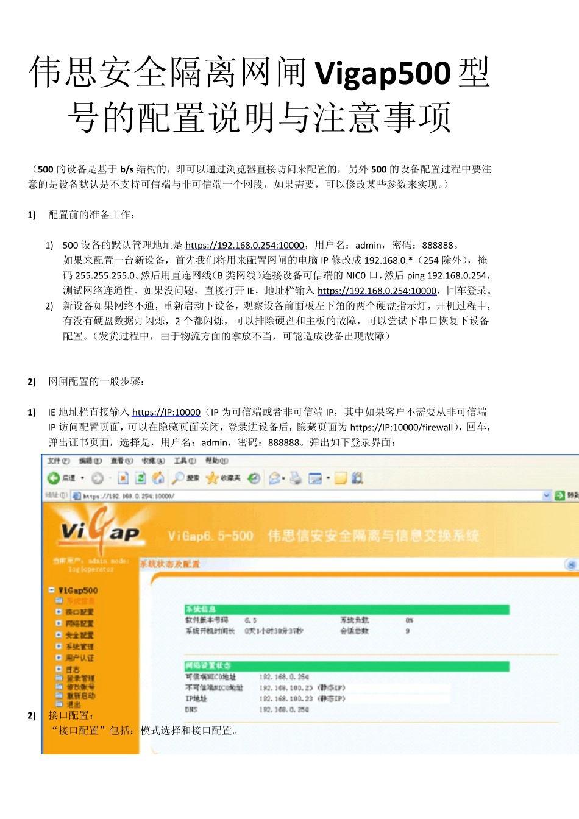Click the yellow folder toolbar icon
579x819 pixels.
point(341,478)
